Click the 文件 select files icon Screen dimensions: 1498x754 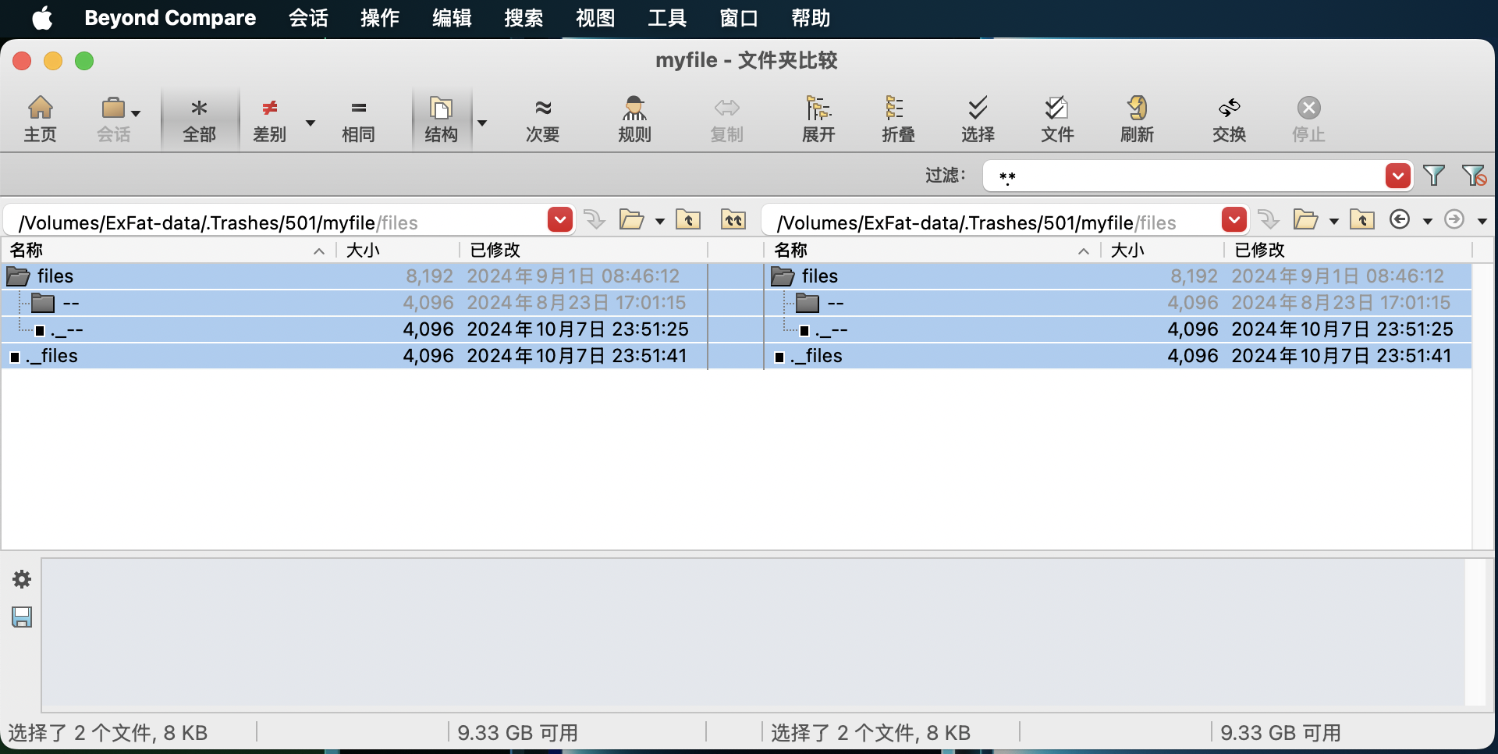pyautogui.click(x=1057, y=119)
